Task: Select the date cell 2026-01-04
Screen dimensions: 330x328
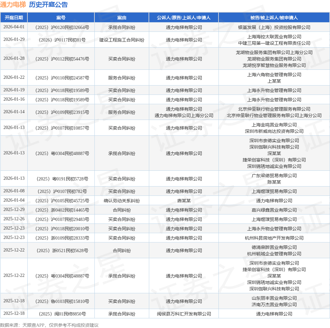Action: coord(14,200)
